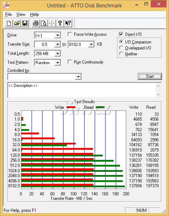This screenshot has width=169, height=216.
Task: Minimize the ATTO Disk Benchmark window
Action: click(x=137, y=5)
